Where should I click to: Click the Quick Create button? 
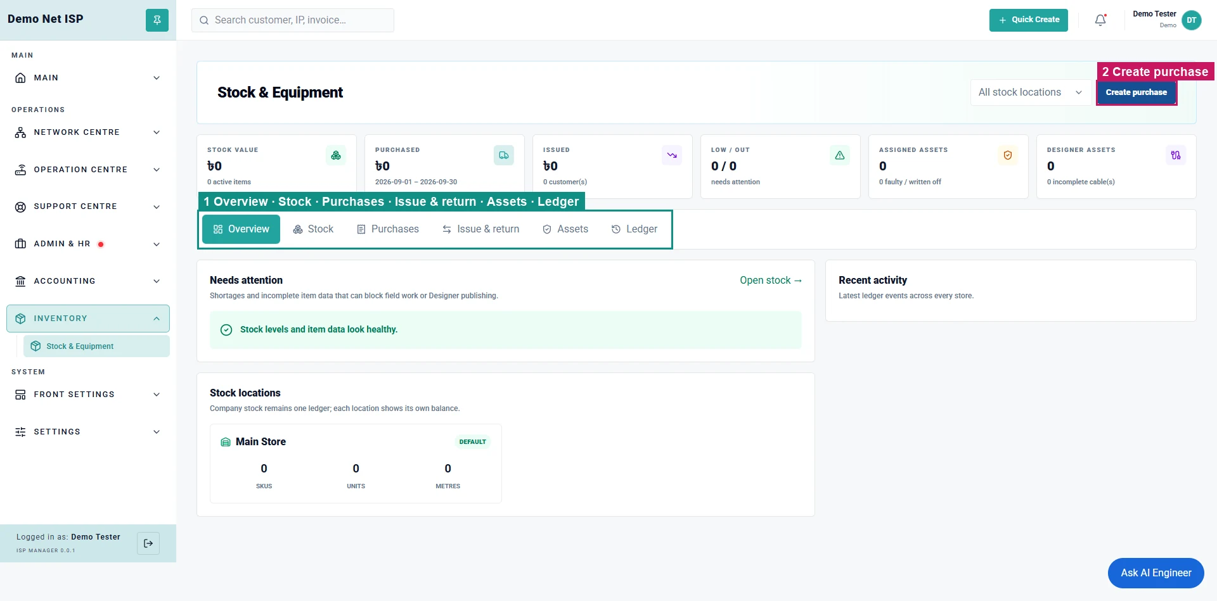1029,20
